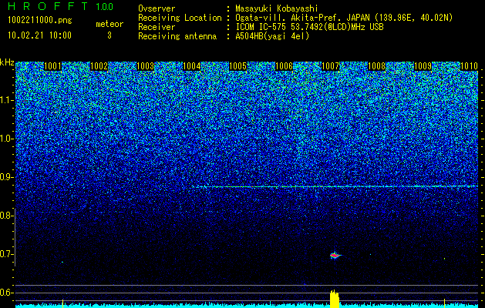Click the thin yellow spike under 1001
Image resolution: width=485 pixels, height=308 pixels.
[62, 303]
